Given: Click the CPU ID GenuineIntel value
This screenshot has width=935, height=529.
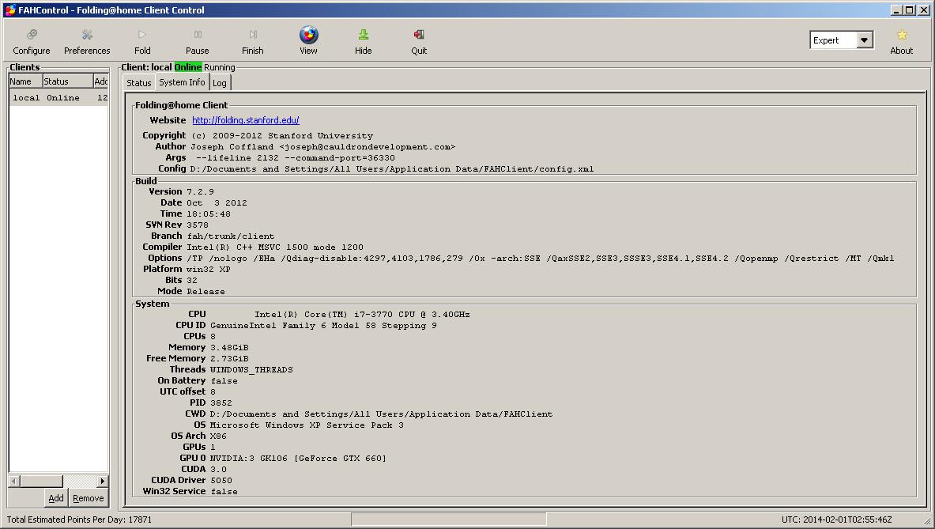Looking at the screenshot, I should point(323,326).
